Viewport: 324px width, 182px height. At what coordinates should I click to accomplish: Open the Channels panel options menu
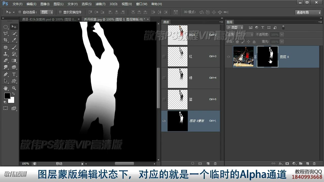click(x=221, y=22)
